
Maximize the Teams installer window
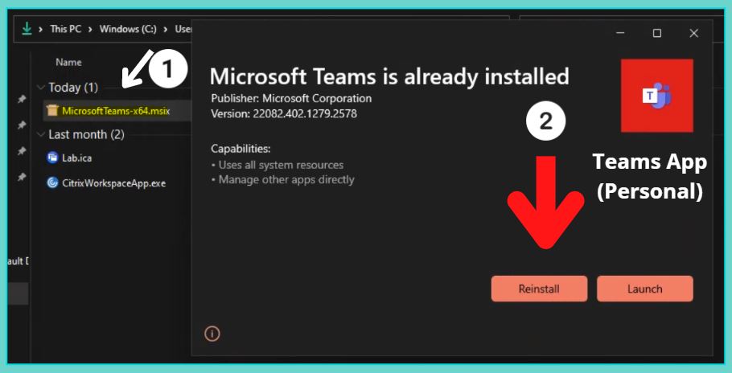click(657, 33)
